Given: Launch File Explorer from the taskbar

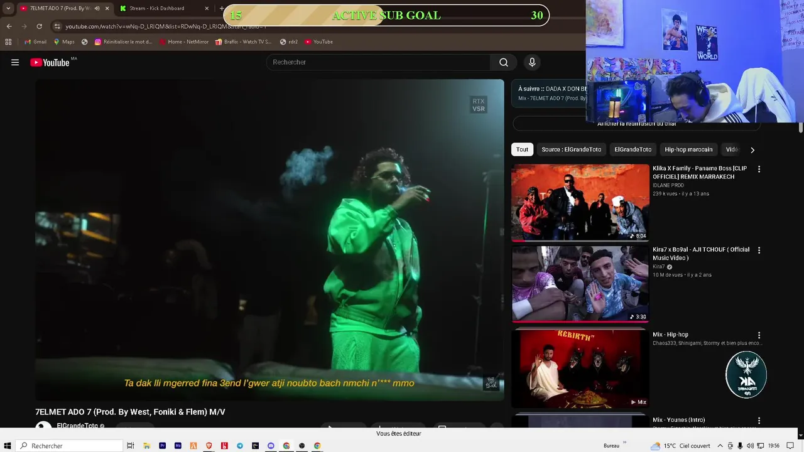Looking at the screenshot, I should 146,446.
